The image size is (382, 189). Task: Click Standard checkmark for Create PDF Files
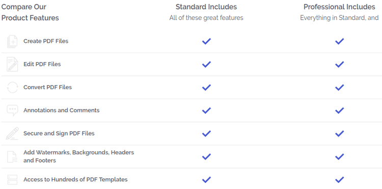click(x=206, y=41)
